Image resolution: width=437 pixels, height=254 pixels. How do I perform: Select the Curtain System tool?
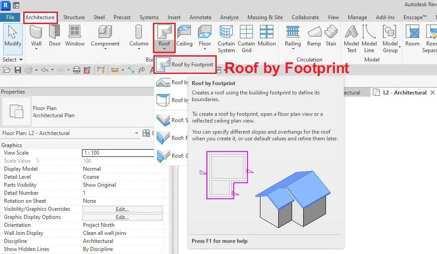pos(226,39)
